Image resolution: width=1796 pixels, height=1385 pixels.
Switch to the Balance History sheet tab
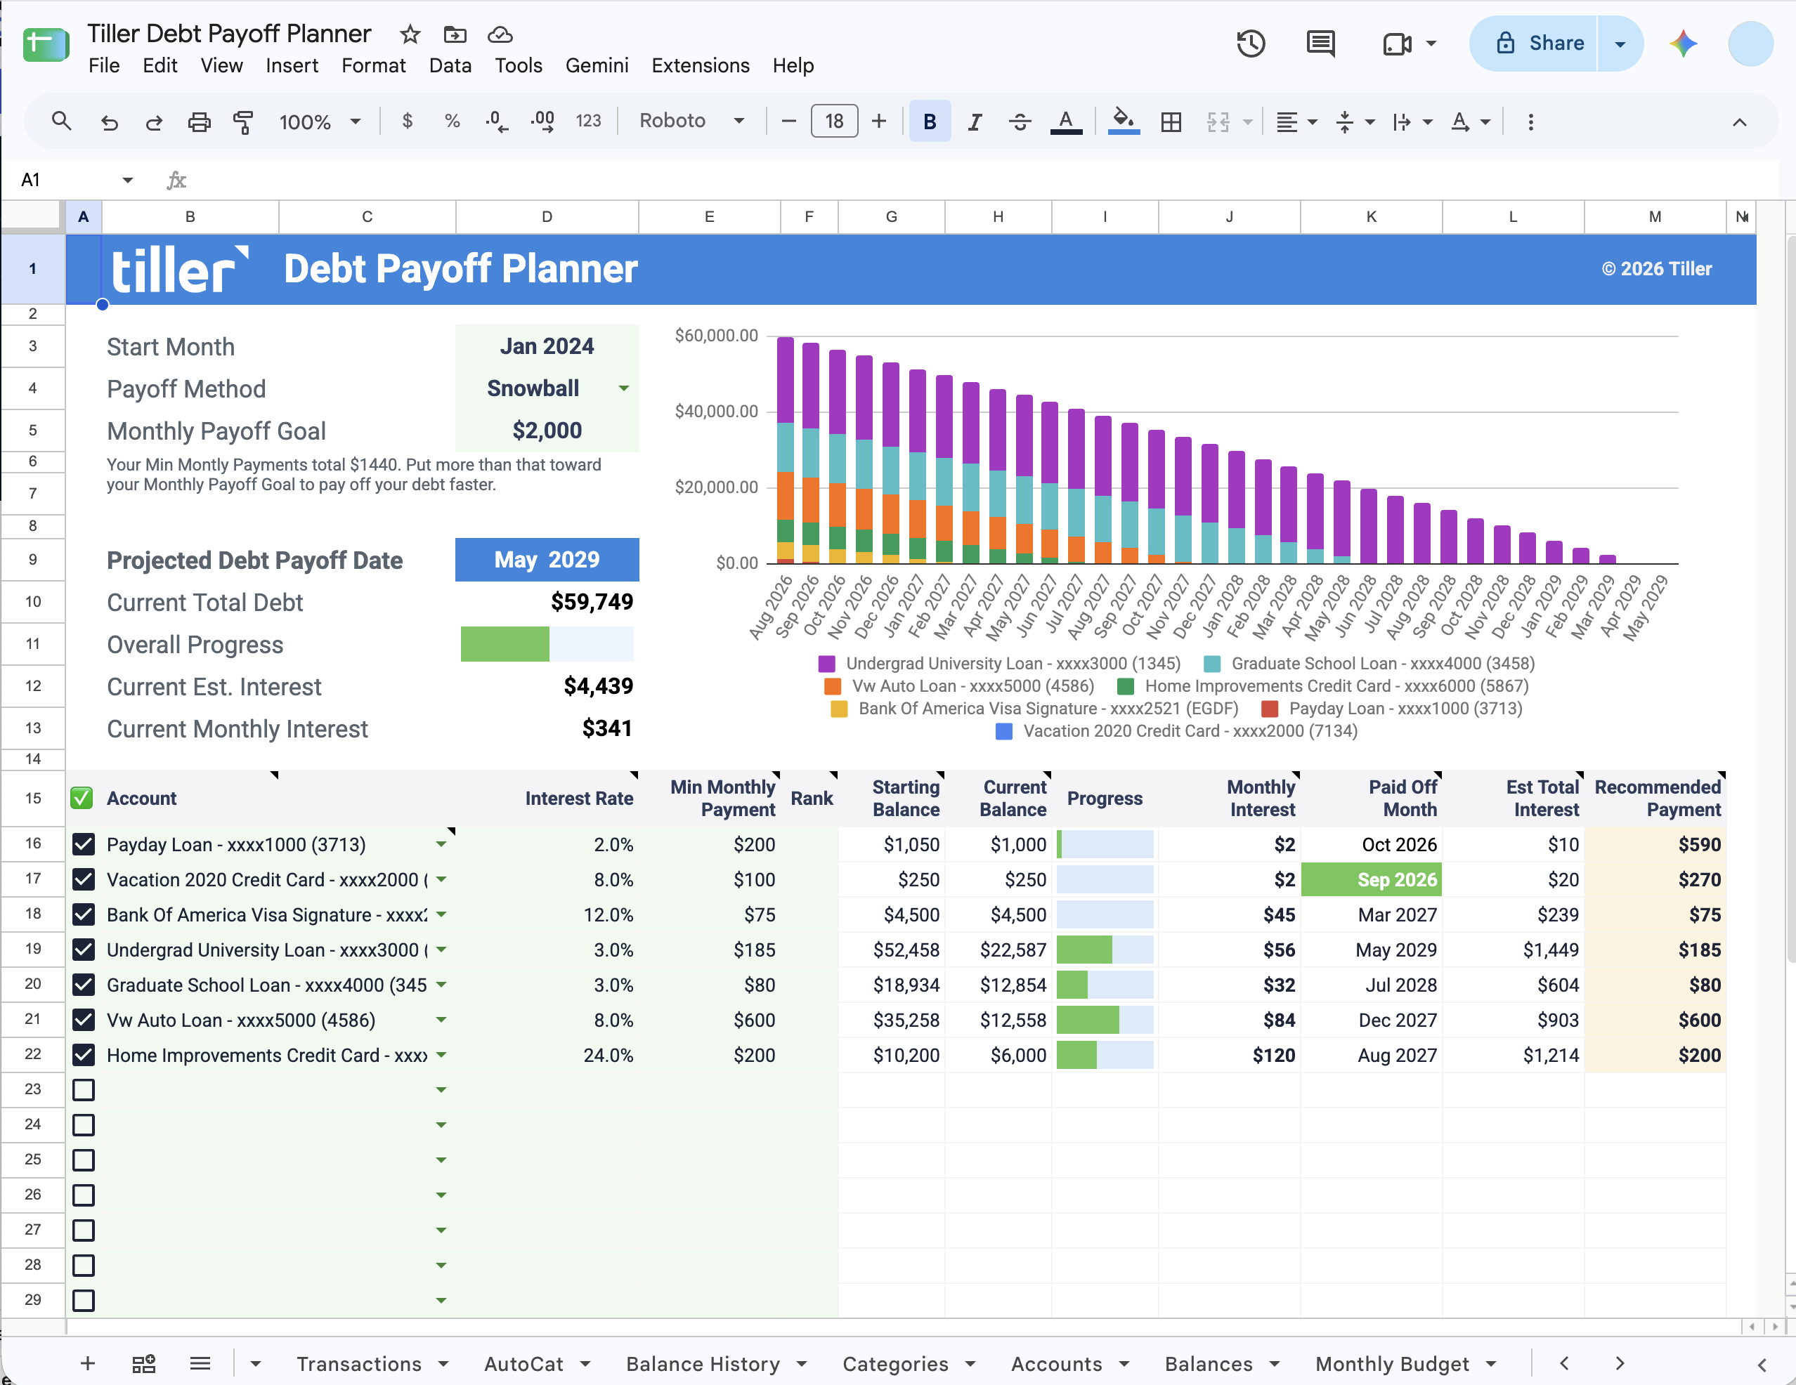pyautogui.click(x=702, y=1364)
